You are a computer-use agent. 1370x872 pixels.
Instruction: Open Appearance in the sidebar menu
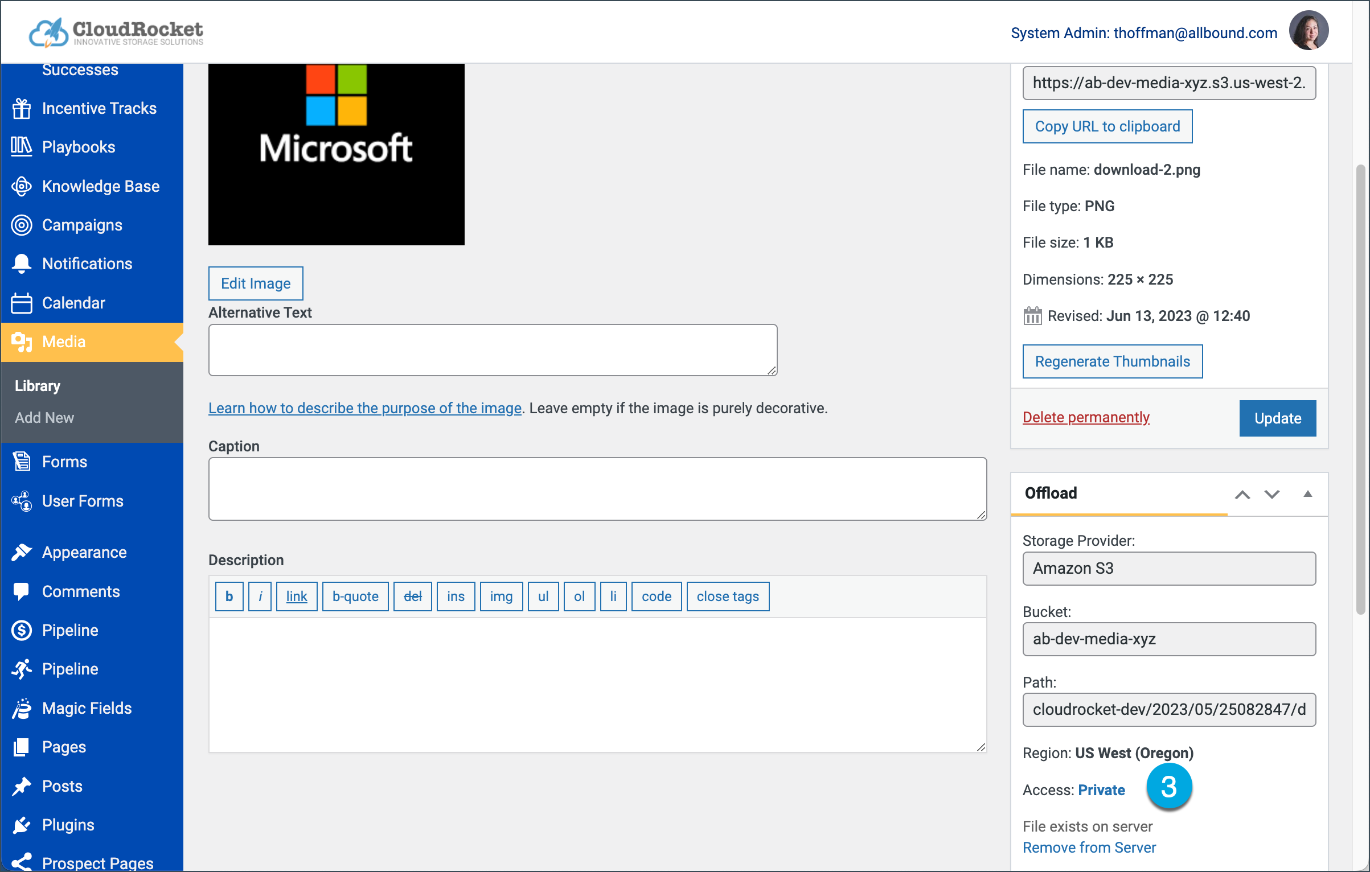[x=84, y=552]
